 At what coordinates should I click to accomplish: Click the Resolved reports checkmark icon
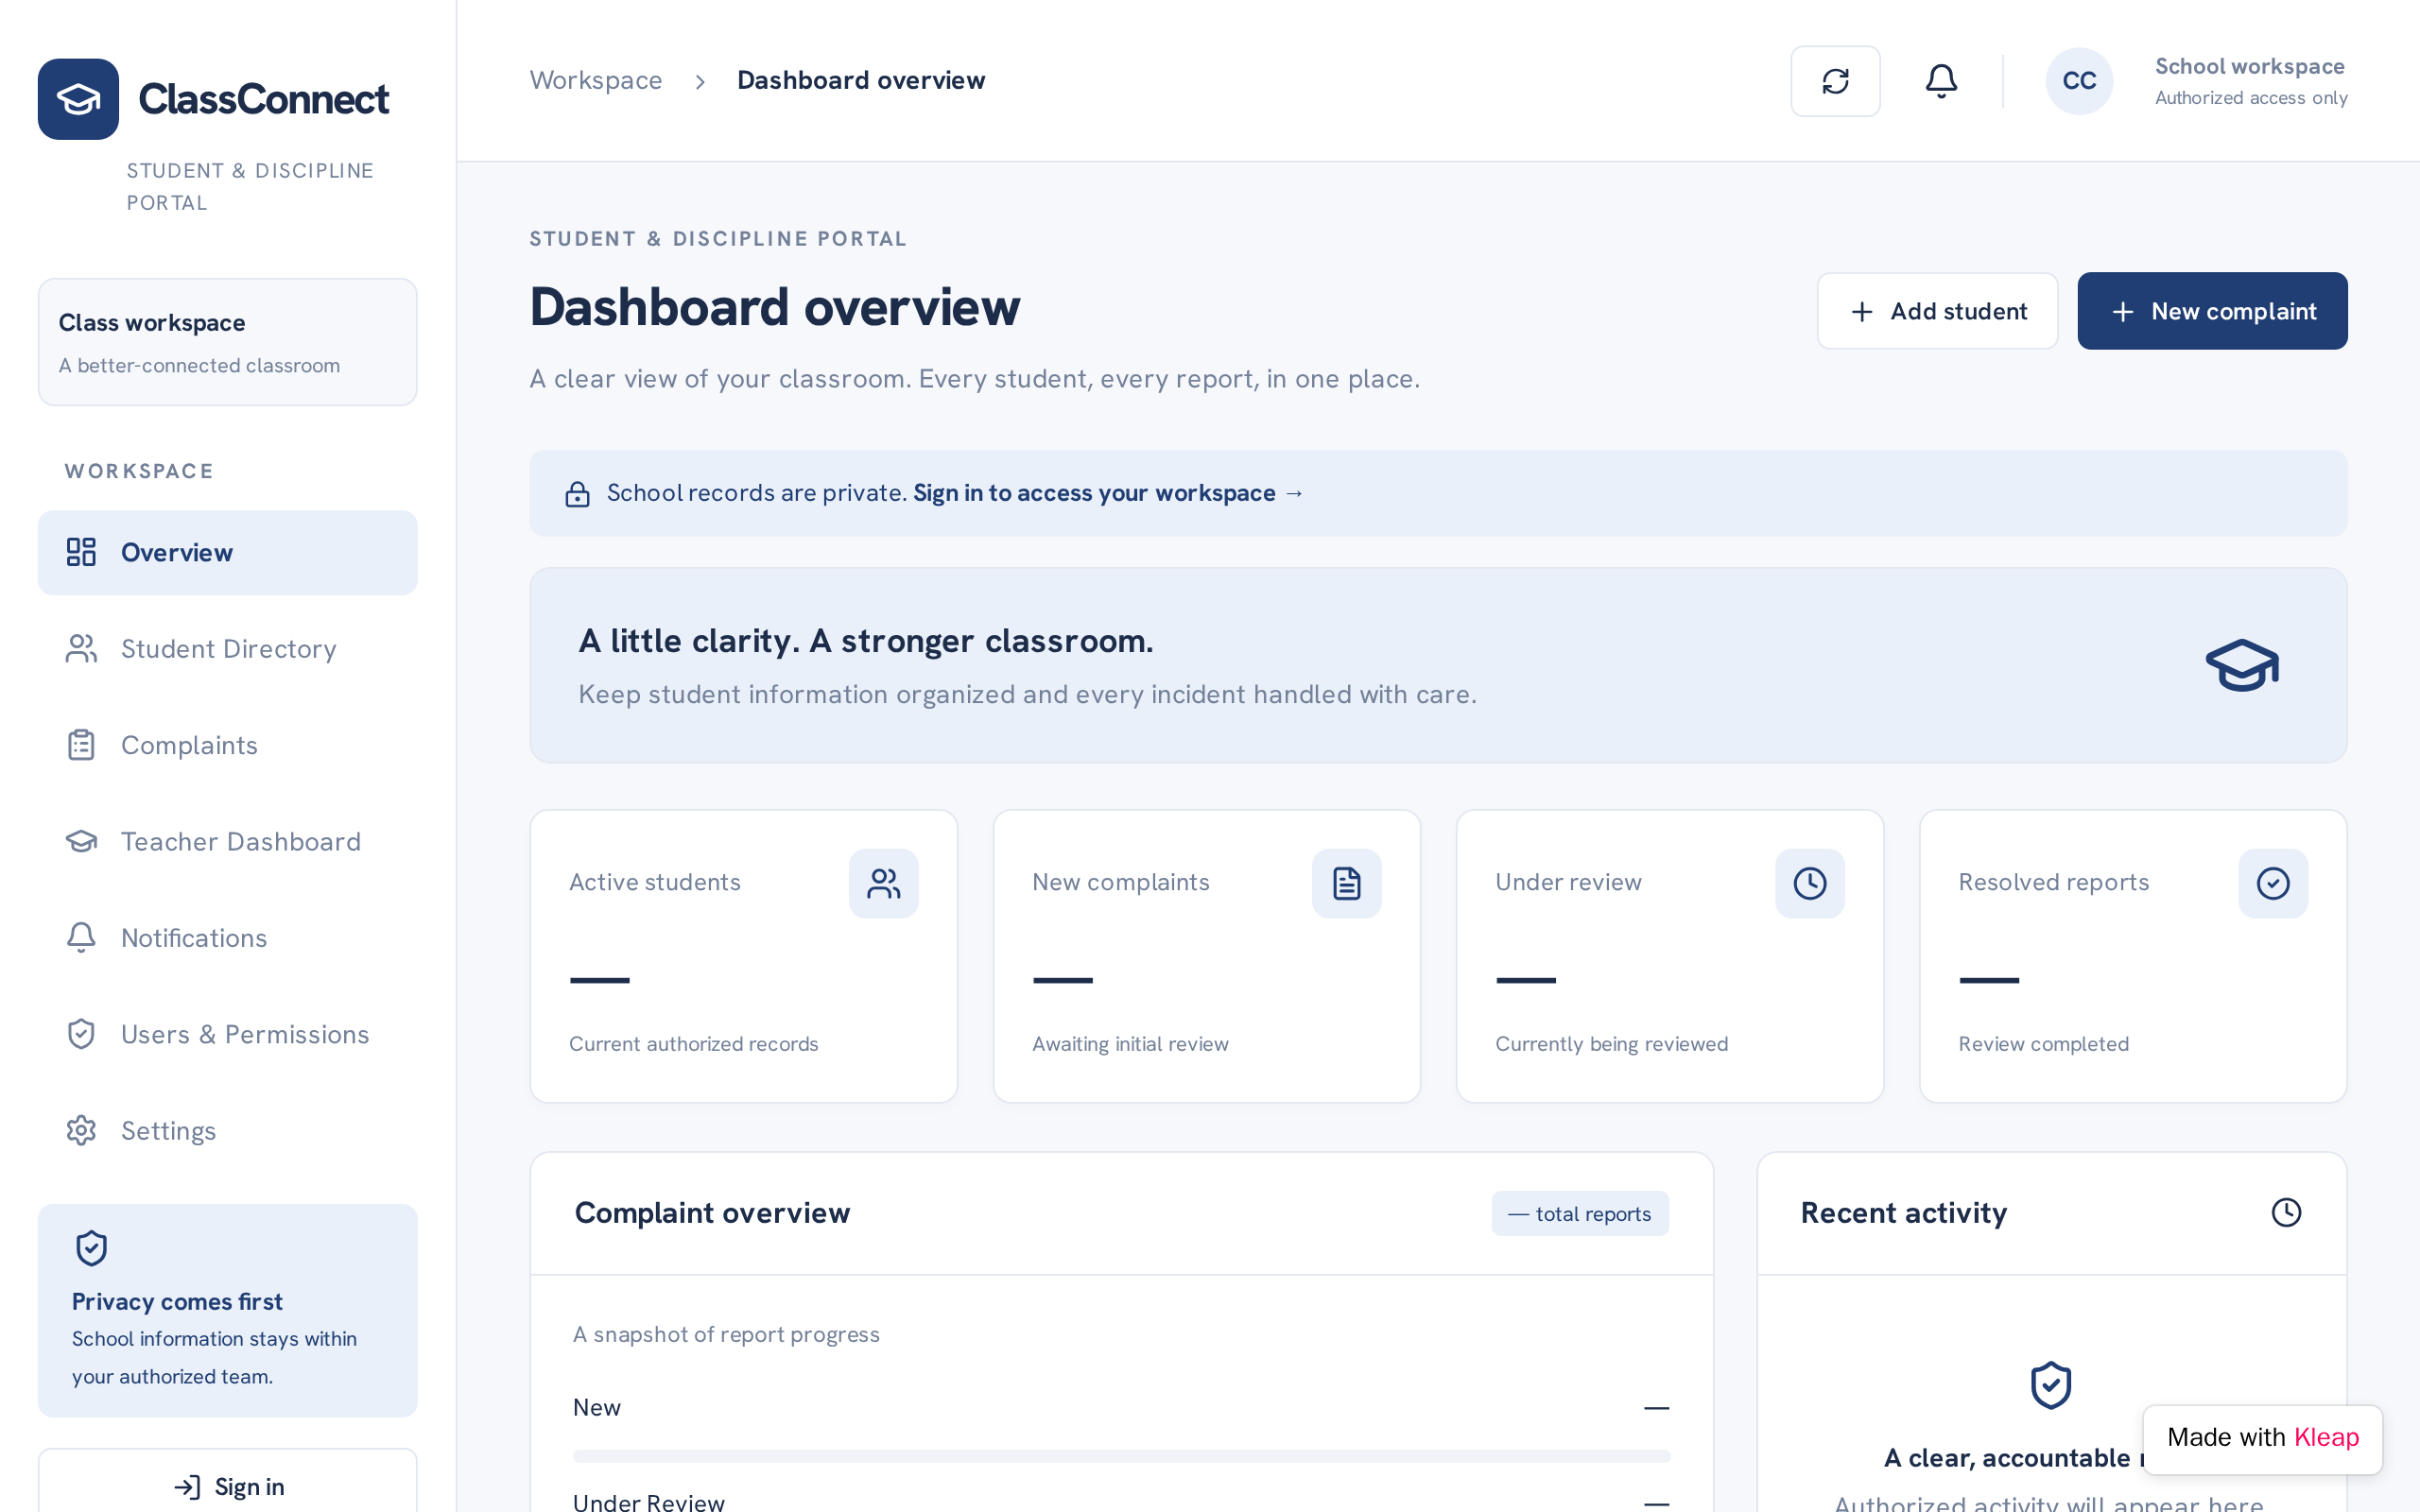coord(2273,883)
